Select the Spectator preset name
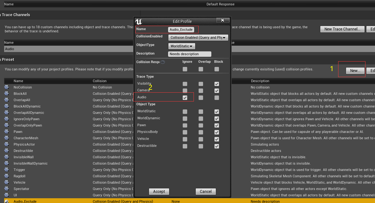375x203 pixels. tap(21, 189)
